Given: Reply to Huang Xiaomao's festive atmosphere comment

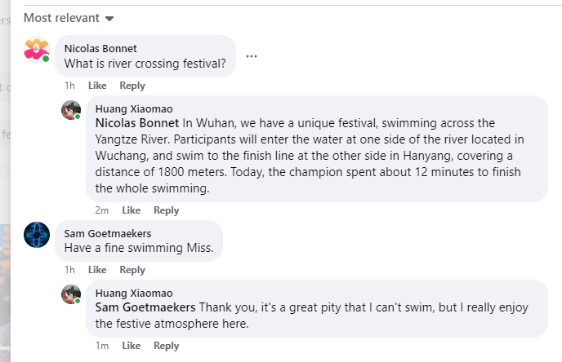Looking at the screenshot, I should [x=166, y=346].
